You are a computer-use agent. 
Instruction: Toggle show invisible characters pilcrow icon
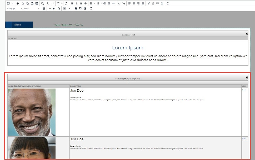coord(64,8)
